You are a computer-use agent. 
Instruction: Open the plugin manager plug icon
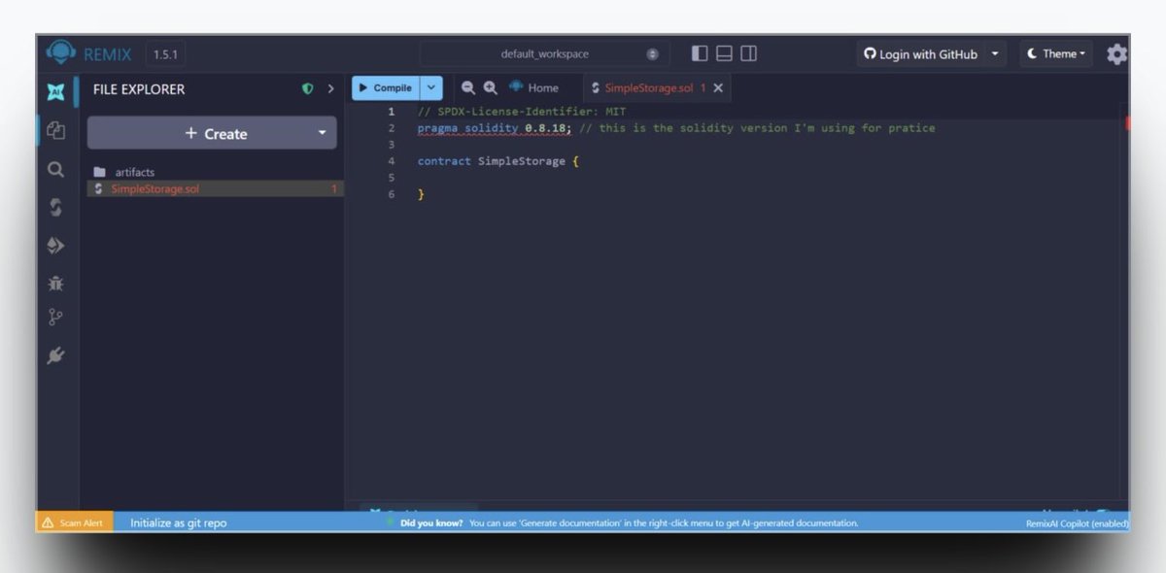pos(56,355)
